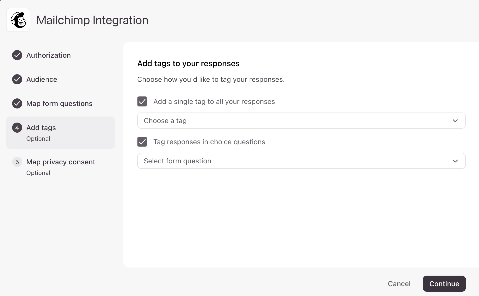Uncheck 'Tag responses in choice questions'
The image size is (479, 296).
tap(142, 142)
